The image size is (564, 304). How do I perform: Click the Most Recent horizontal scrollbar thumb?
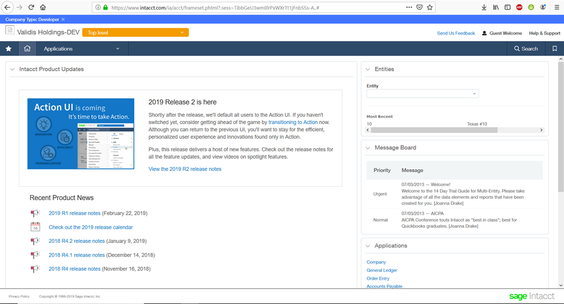434,130
